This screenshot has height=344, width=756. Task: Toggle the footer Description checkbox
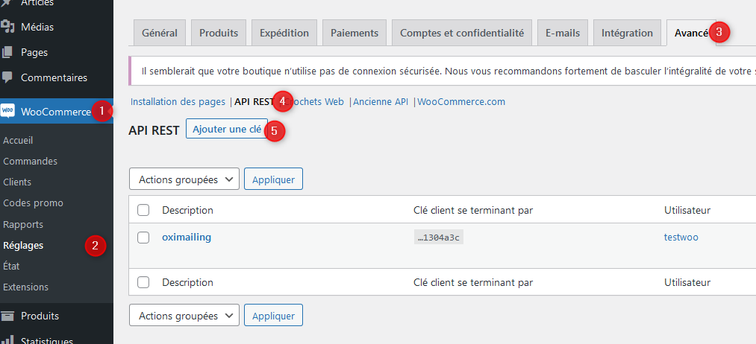(144, 282)
